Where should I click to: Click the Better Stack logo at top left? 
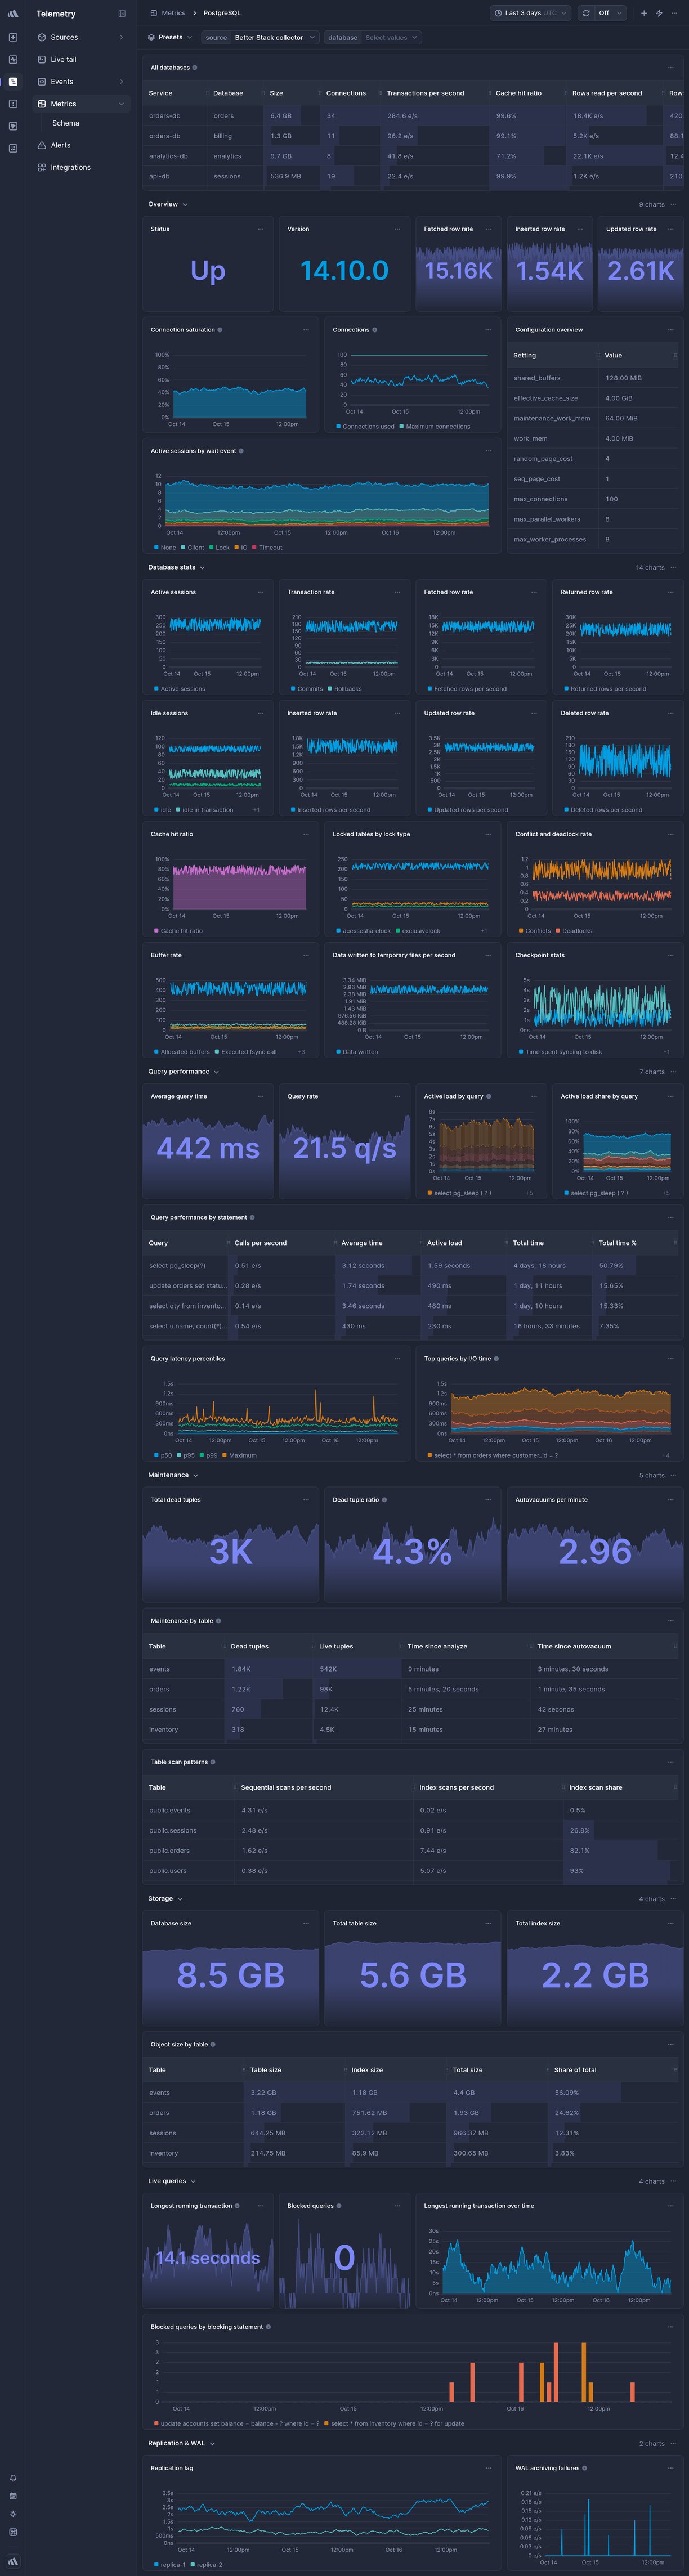pos(12,14)
